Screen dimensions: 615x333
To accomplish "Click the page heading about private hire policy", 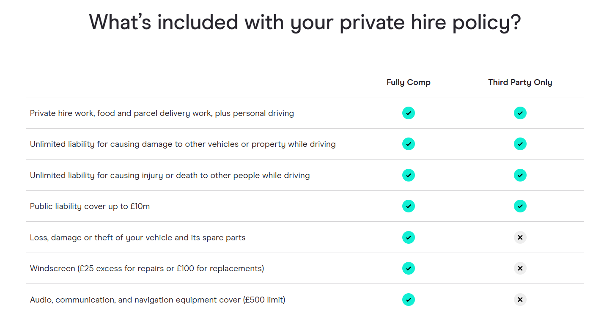I will (305, 22).
